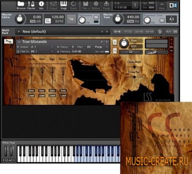Load the Main mic samples
The width and height of the screenshot is (192, 174).
42,96
